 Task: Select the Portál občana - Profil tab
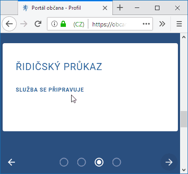tap(65, 8)
